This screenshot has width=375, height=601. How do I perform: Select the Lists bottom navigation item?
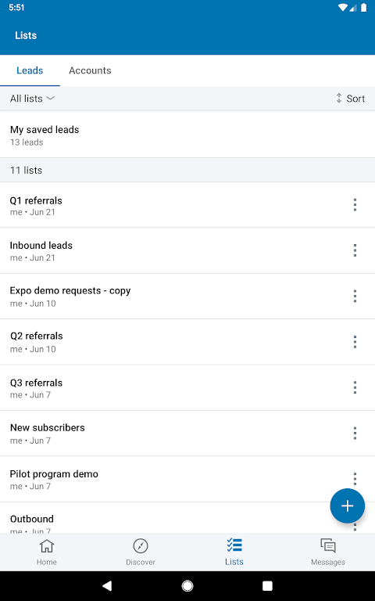tap(234, 552)
